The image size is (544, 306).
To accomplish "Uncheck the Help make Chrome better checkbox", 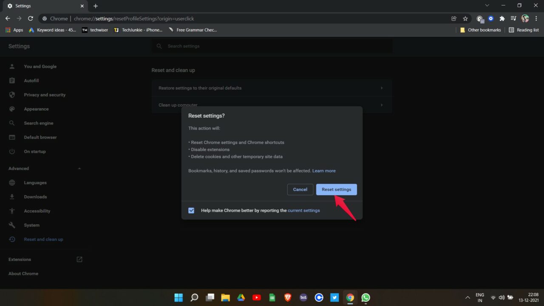I will 191,210.
